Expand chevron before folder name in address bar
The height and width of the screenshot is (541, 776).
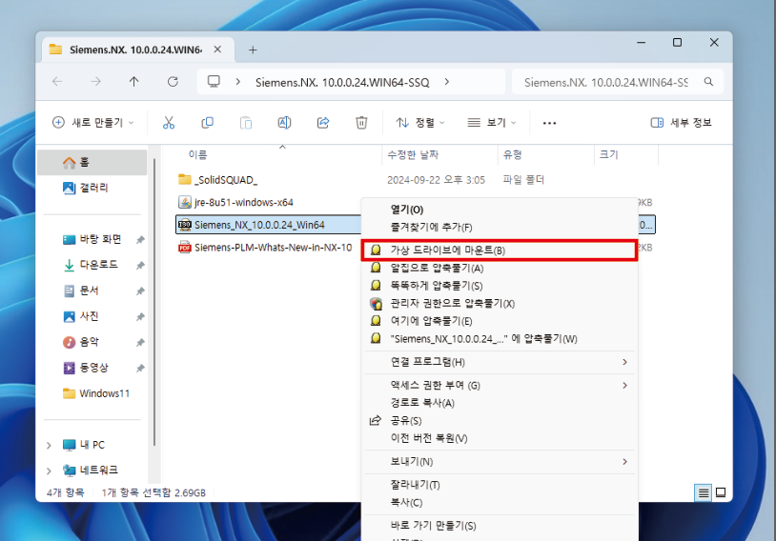tap(238, 82)
